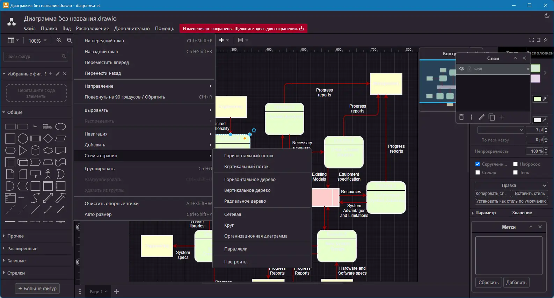The image size is (554, 298).
Task: Open the 100% zoom dropdown
Action: [x=37, y=41]
